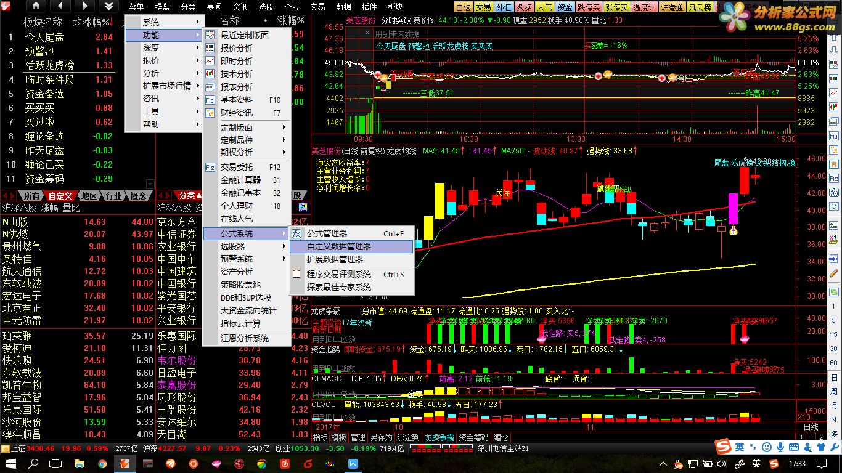This screenshot has width=842, height=473.
Task: Click the 即时分析 chart icon
Action: point(210,61)
